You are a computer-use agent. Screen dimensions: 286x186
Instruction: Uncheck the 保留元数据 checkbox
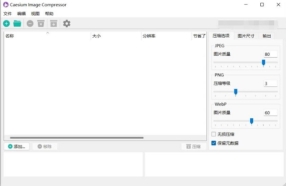(x=214, y=143)
